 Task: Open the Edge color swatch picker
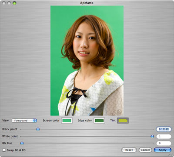click(99, 120)
